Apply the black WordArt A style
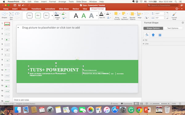The image size is (185, 115). (76, 16)
